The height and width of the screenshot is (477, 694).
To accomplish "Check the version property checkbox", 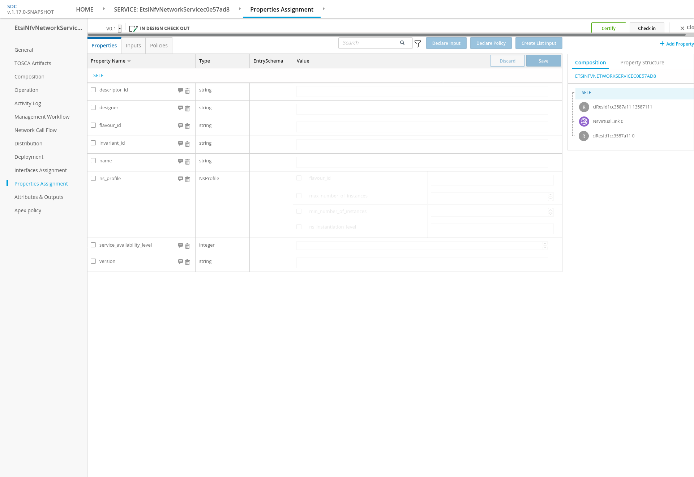I will tap(93, 261).
